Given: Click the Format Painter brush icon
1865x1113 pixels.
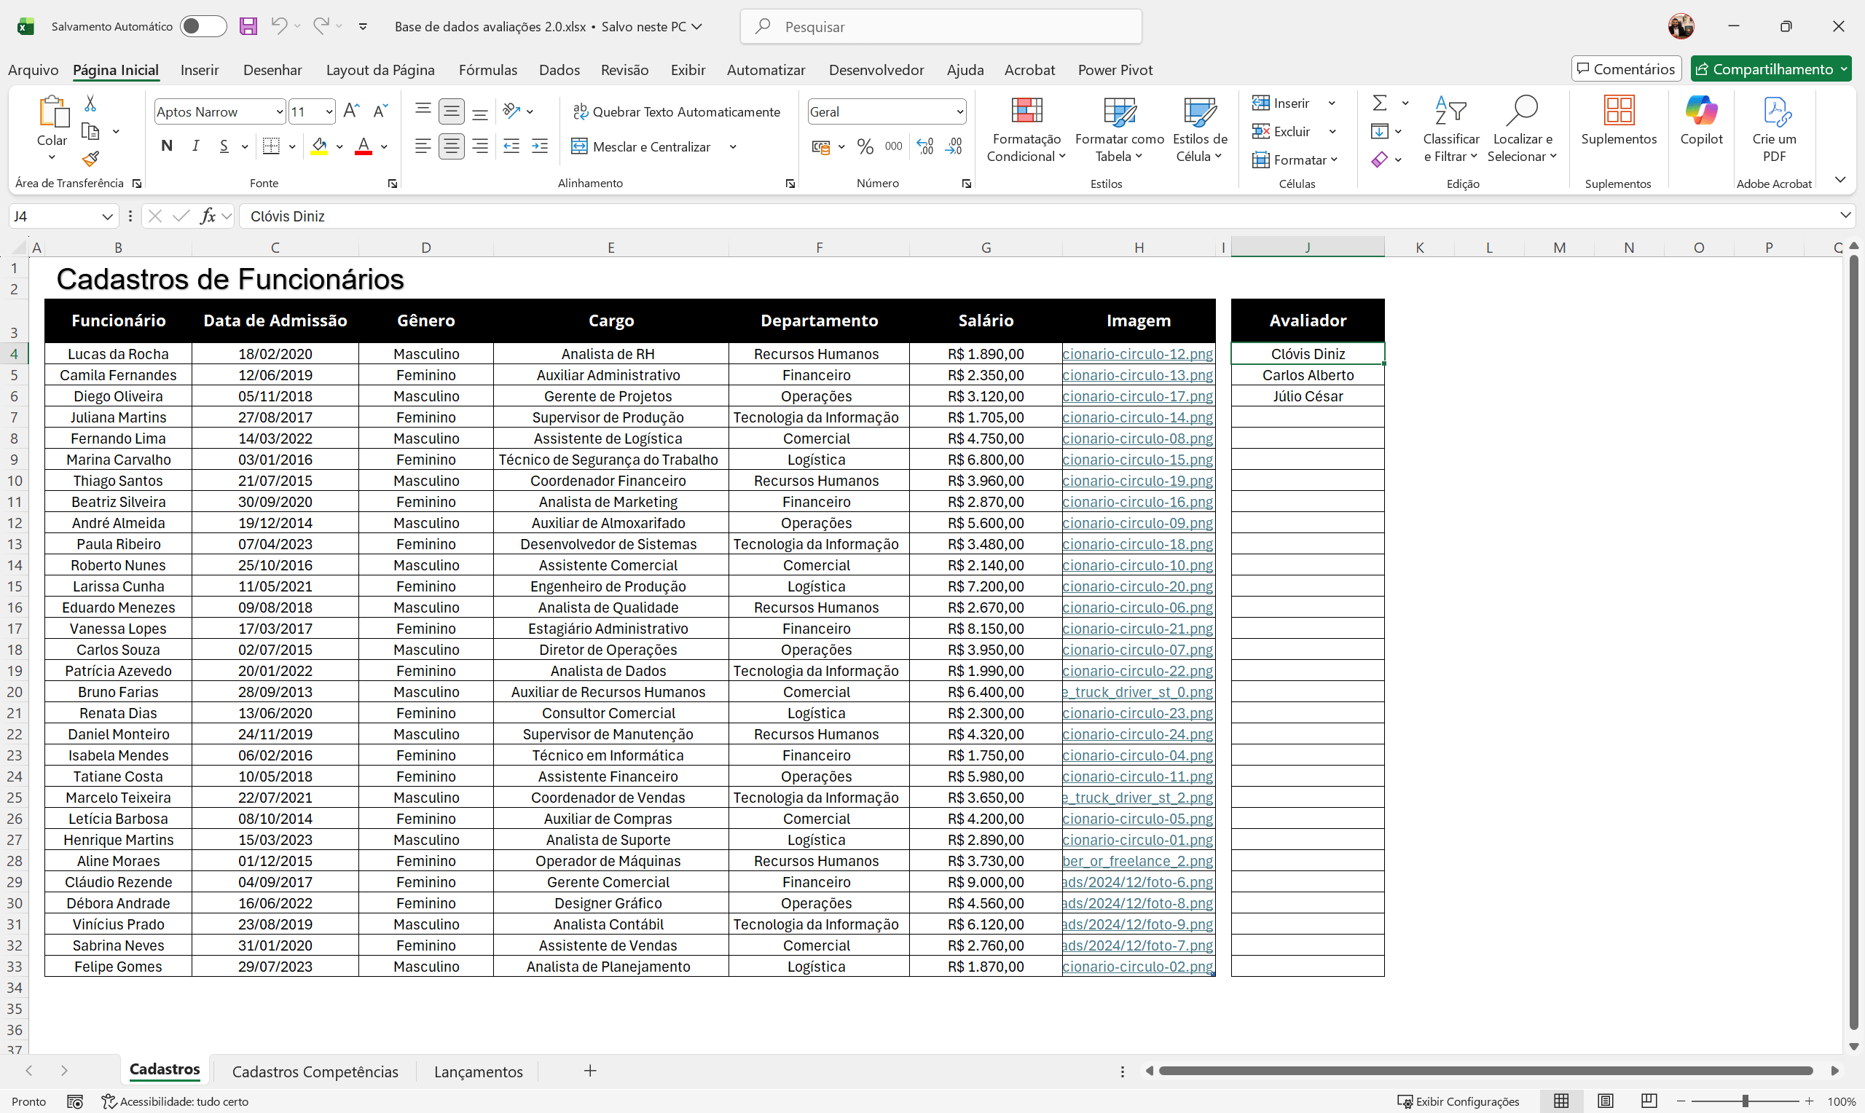Looking at the screenshot, I should [91, 159].
